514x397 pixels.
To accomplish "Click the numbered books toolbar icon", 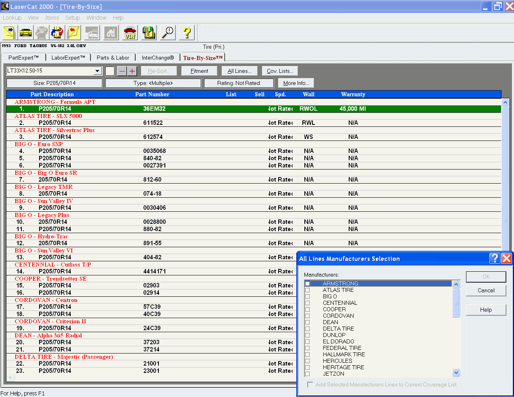I will click(149, 33).
